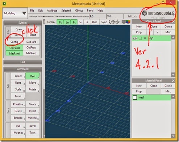Click the Metasequoia app icon in title bar
179x142 pixels.
pos(4,4)
